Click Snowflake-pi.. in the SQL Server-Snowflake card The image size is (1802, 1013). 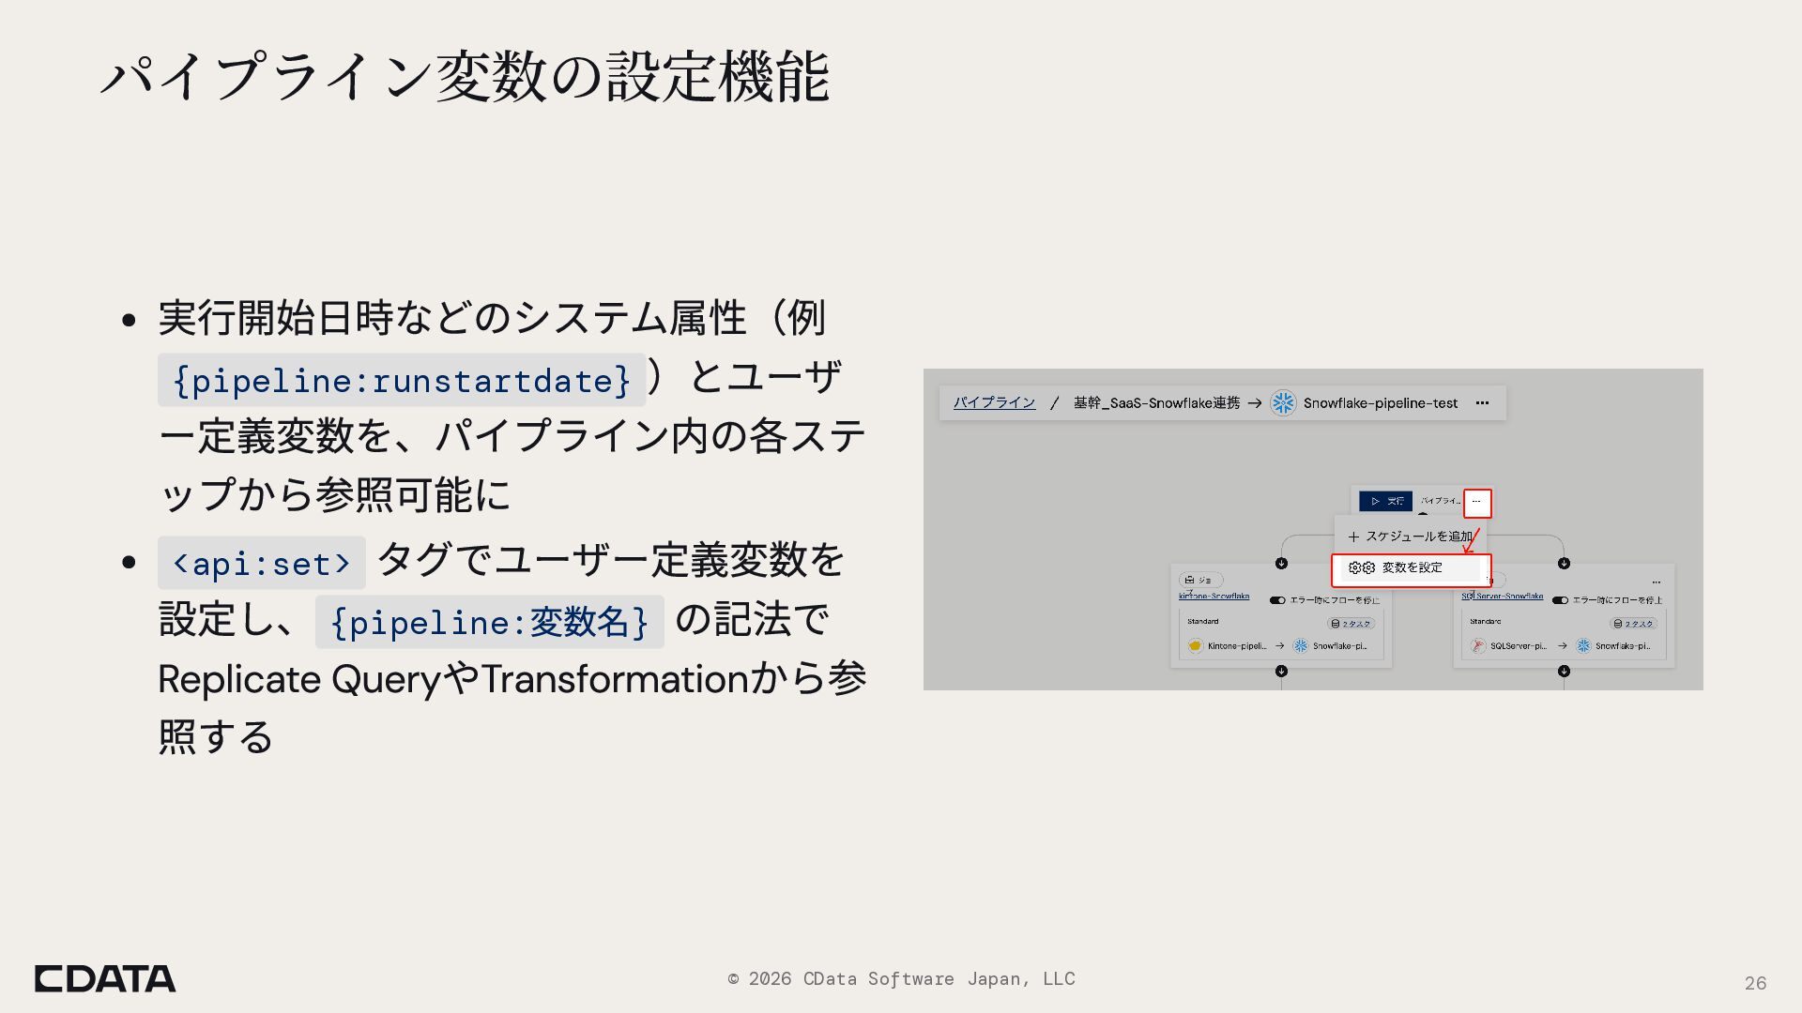click(x=1622, y=646)
